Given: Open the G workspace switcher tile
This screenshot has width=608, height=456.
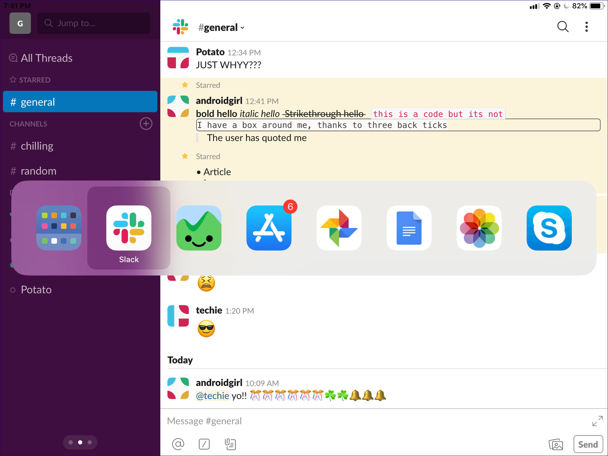Looking at the screenshot, I should point(20,23).
